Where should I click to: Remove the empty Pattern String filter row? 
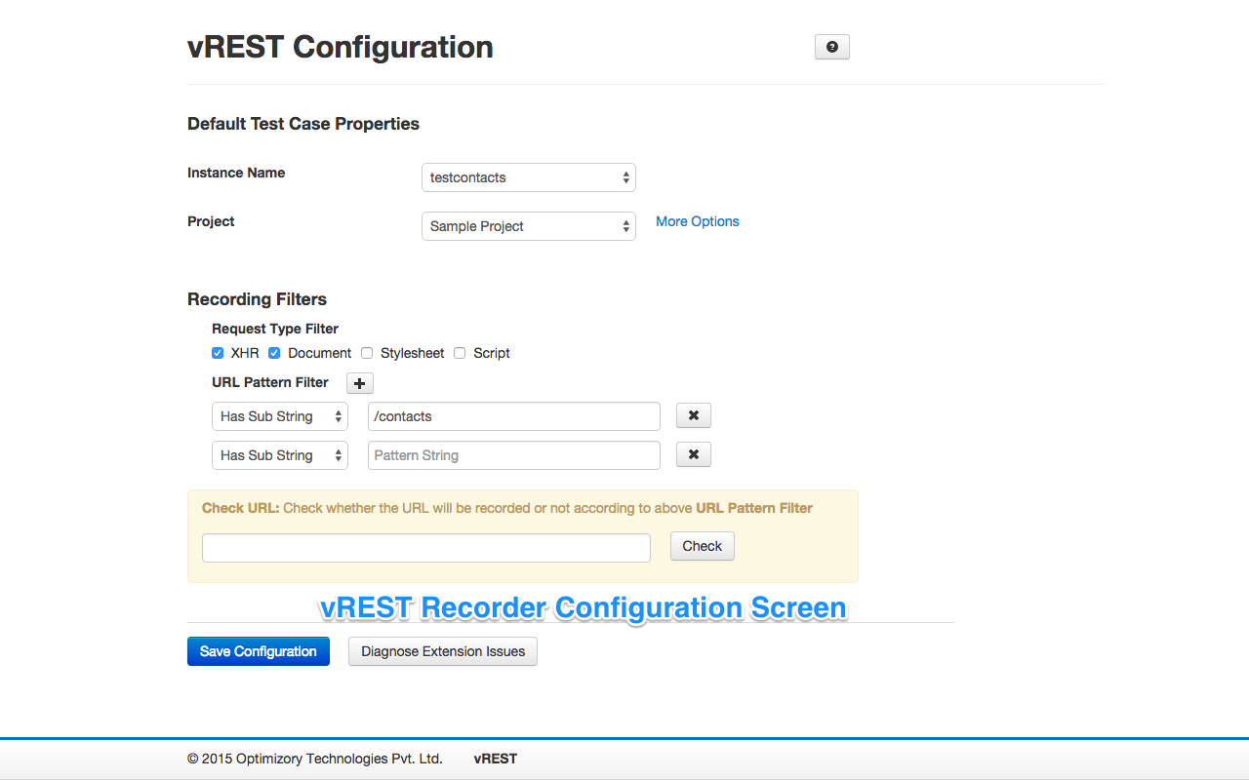[x=693, y=455]
